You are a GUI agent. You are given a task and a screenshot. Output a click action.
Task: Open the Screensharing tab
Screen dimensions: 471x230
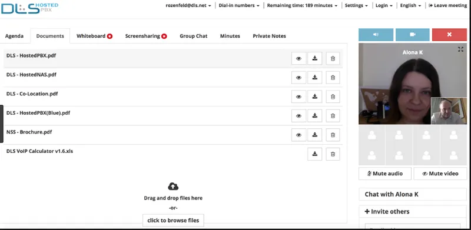146,36
